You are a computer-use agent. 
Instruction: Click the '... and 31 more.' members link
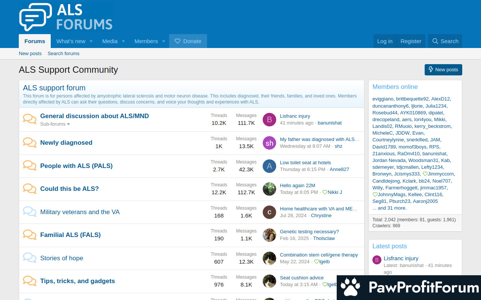tap(389, 208)
